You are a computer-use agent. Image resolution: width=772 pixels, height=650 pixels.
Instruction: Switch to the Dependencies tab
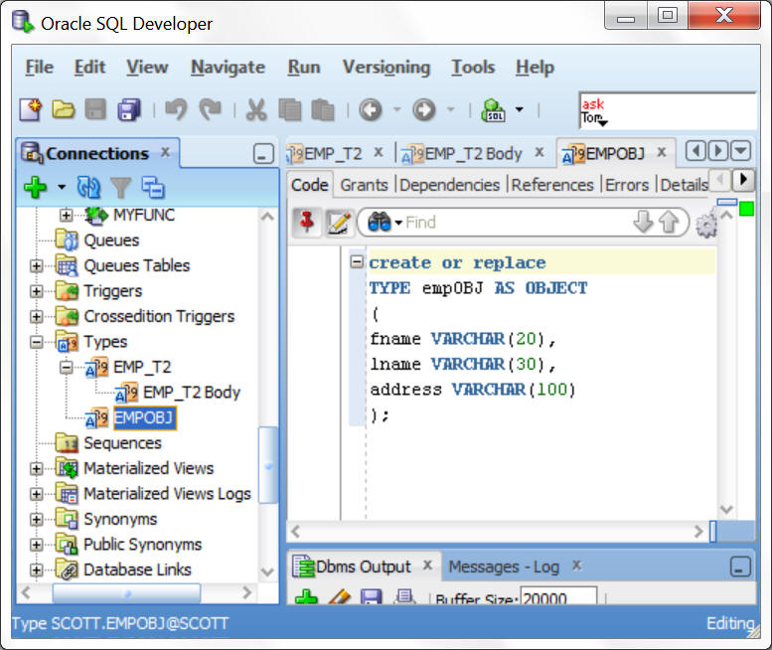[x=449, y=185]
